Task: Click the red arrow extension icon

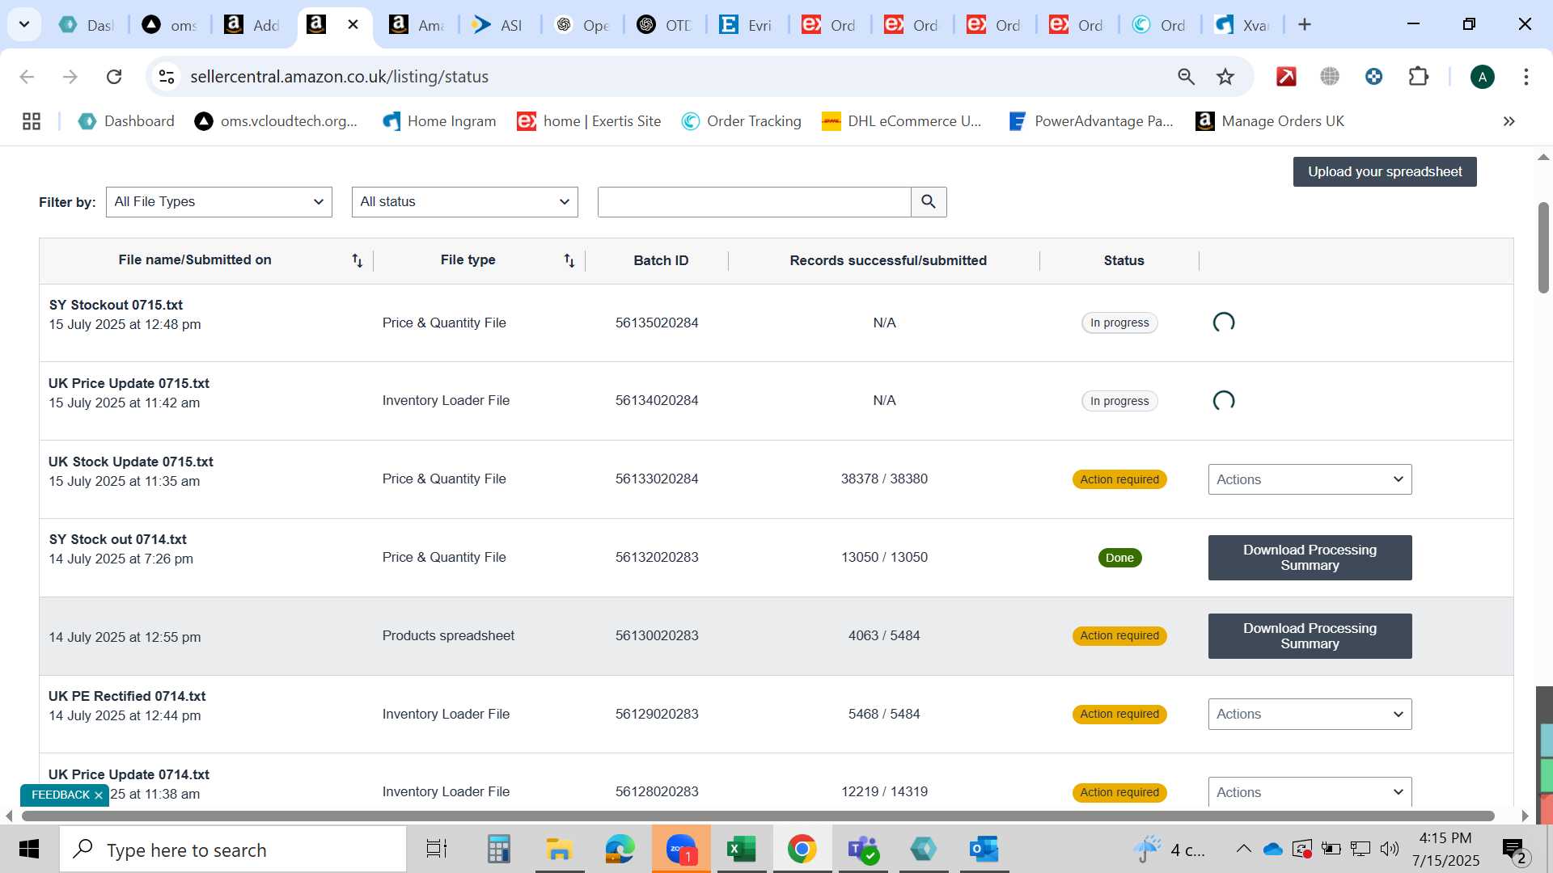Action: (1286, 77)
